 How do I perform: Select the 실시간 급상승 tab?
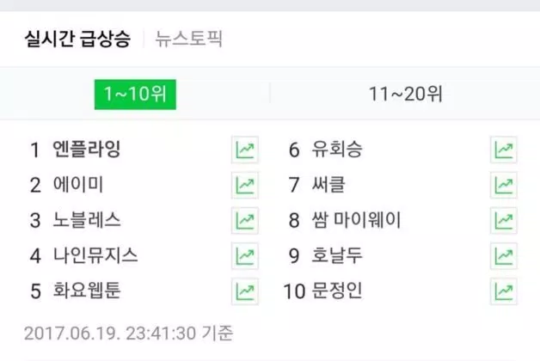[x=77, y=38]
